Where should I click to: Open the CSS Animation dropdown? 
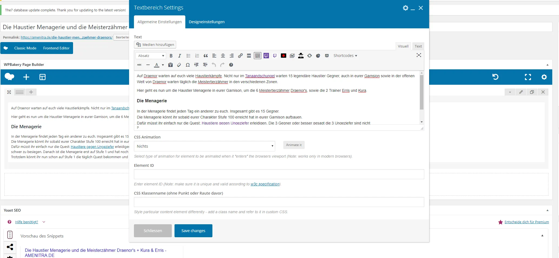(205, 146)
